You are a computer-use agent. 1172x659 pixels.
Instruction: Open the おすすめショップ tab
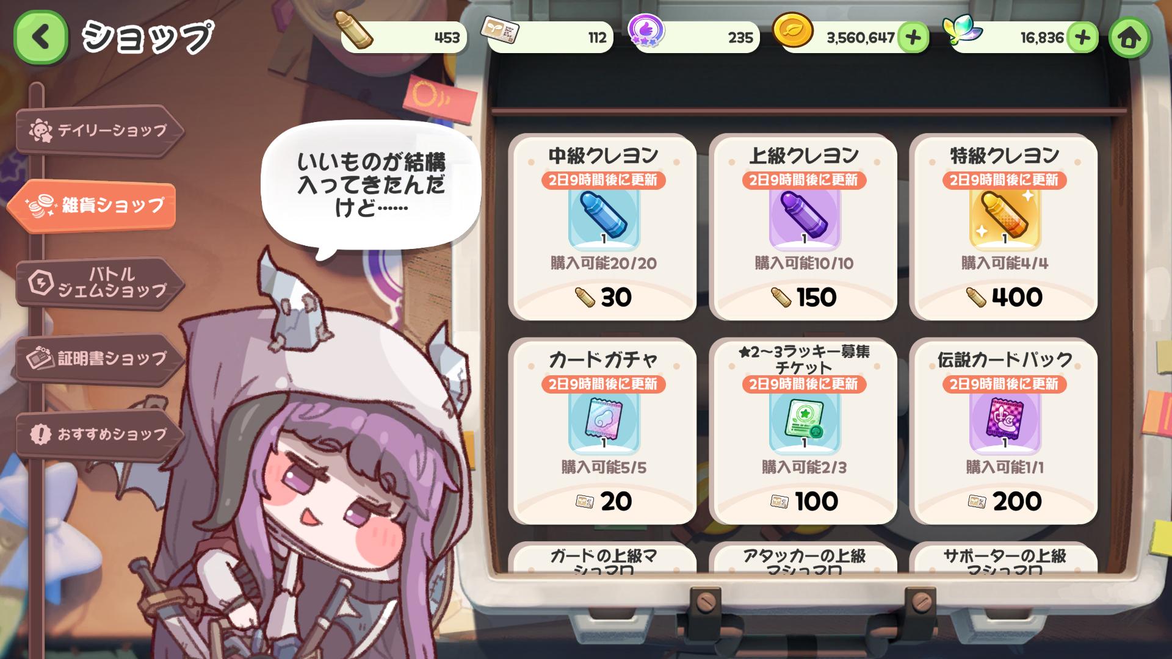point(99,434)
